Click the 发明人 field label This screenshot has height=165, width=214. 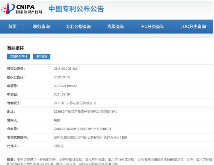click(x=12, y=120)
